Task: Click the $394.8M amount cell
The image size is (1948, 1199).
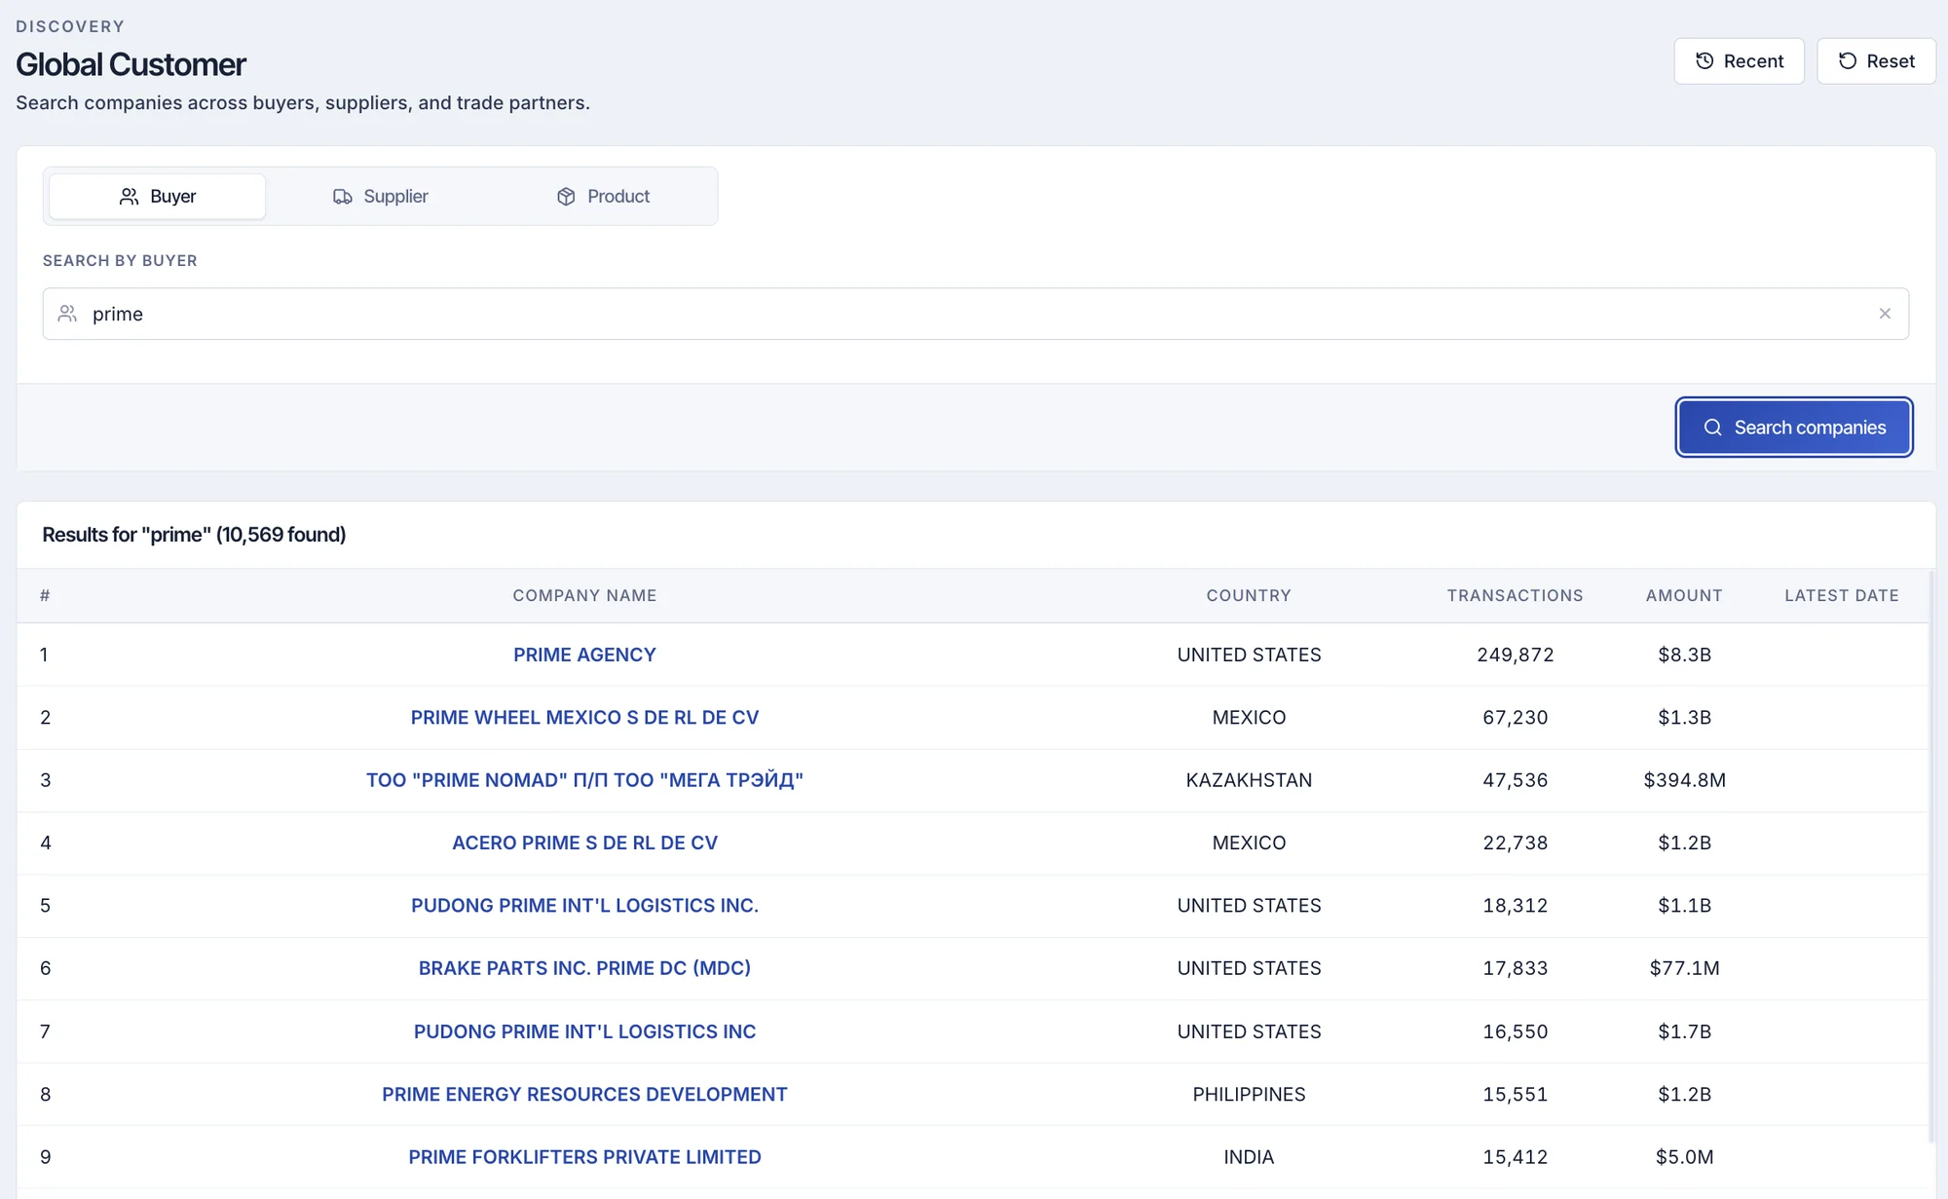Action: (1684, 780)
